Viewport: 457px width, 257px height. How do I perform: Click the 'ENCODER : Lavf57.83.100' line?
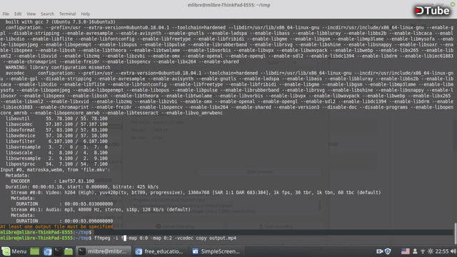(52, 181)
